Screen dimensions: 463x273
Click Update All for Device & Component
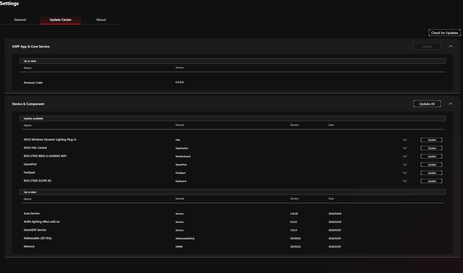(427, 104)
